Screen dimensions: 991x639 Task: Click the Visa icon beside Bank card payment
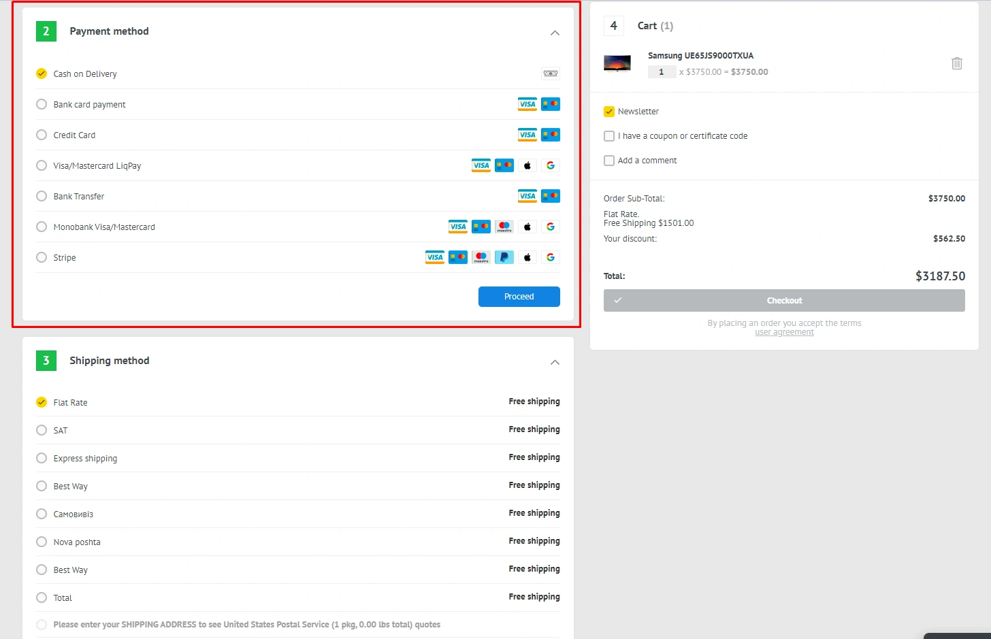[x=527, y=104]
